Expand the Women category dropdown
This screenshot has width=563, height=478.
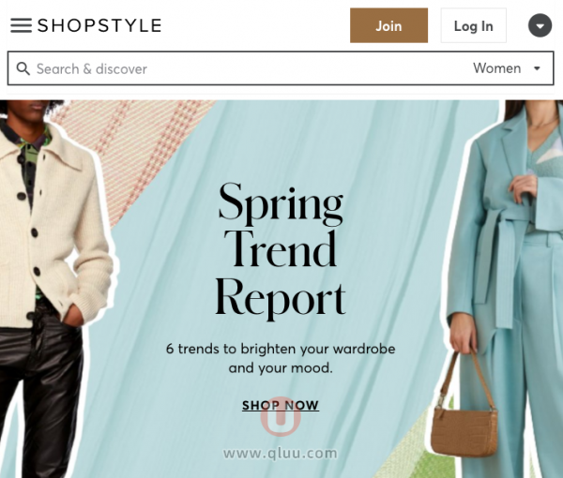507,68
